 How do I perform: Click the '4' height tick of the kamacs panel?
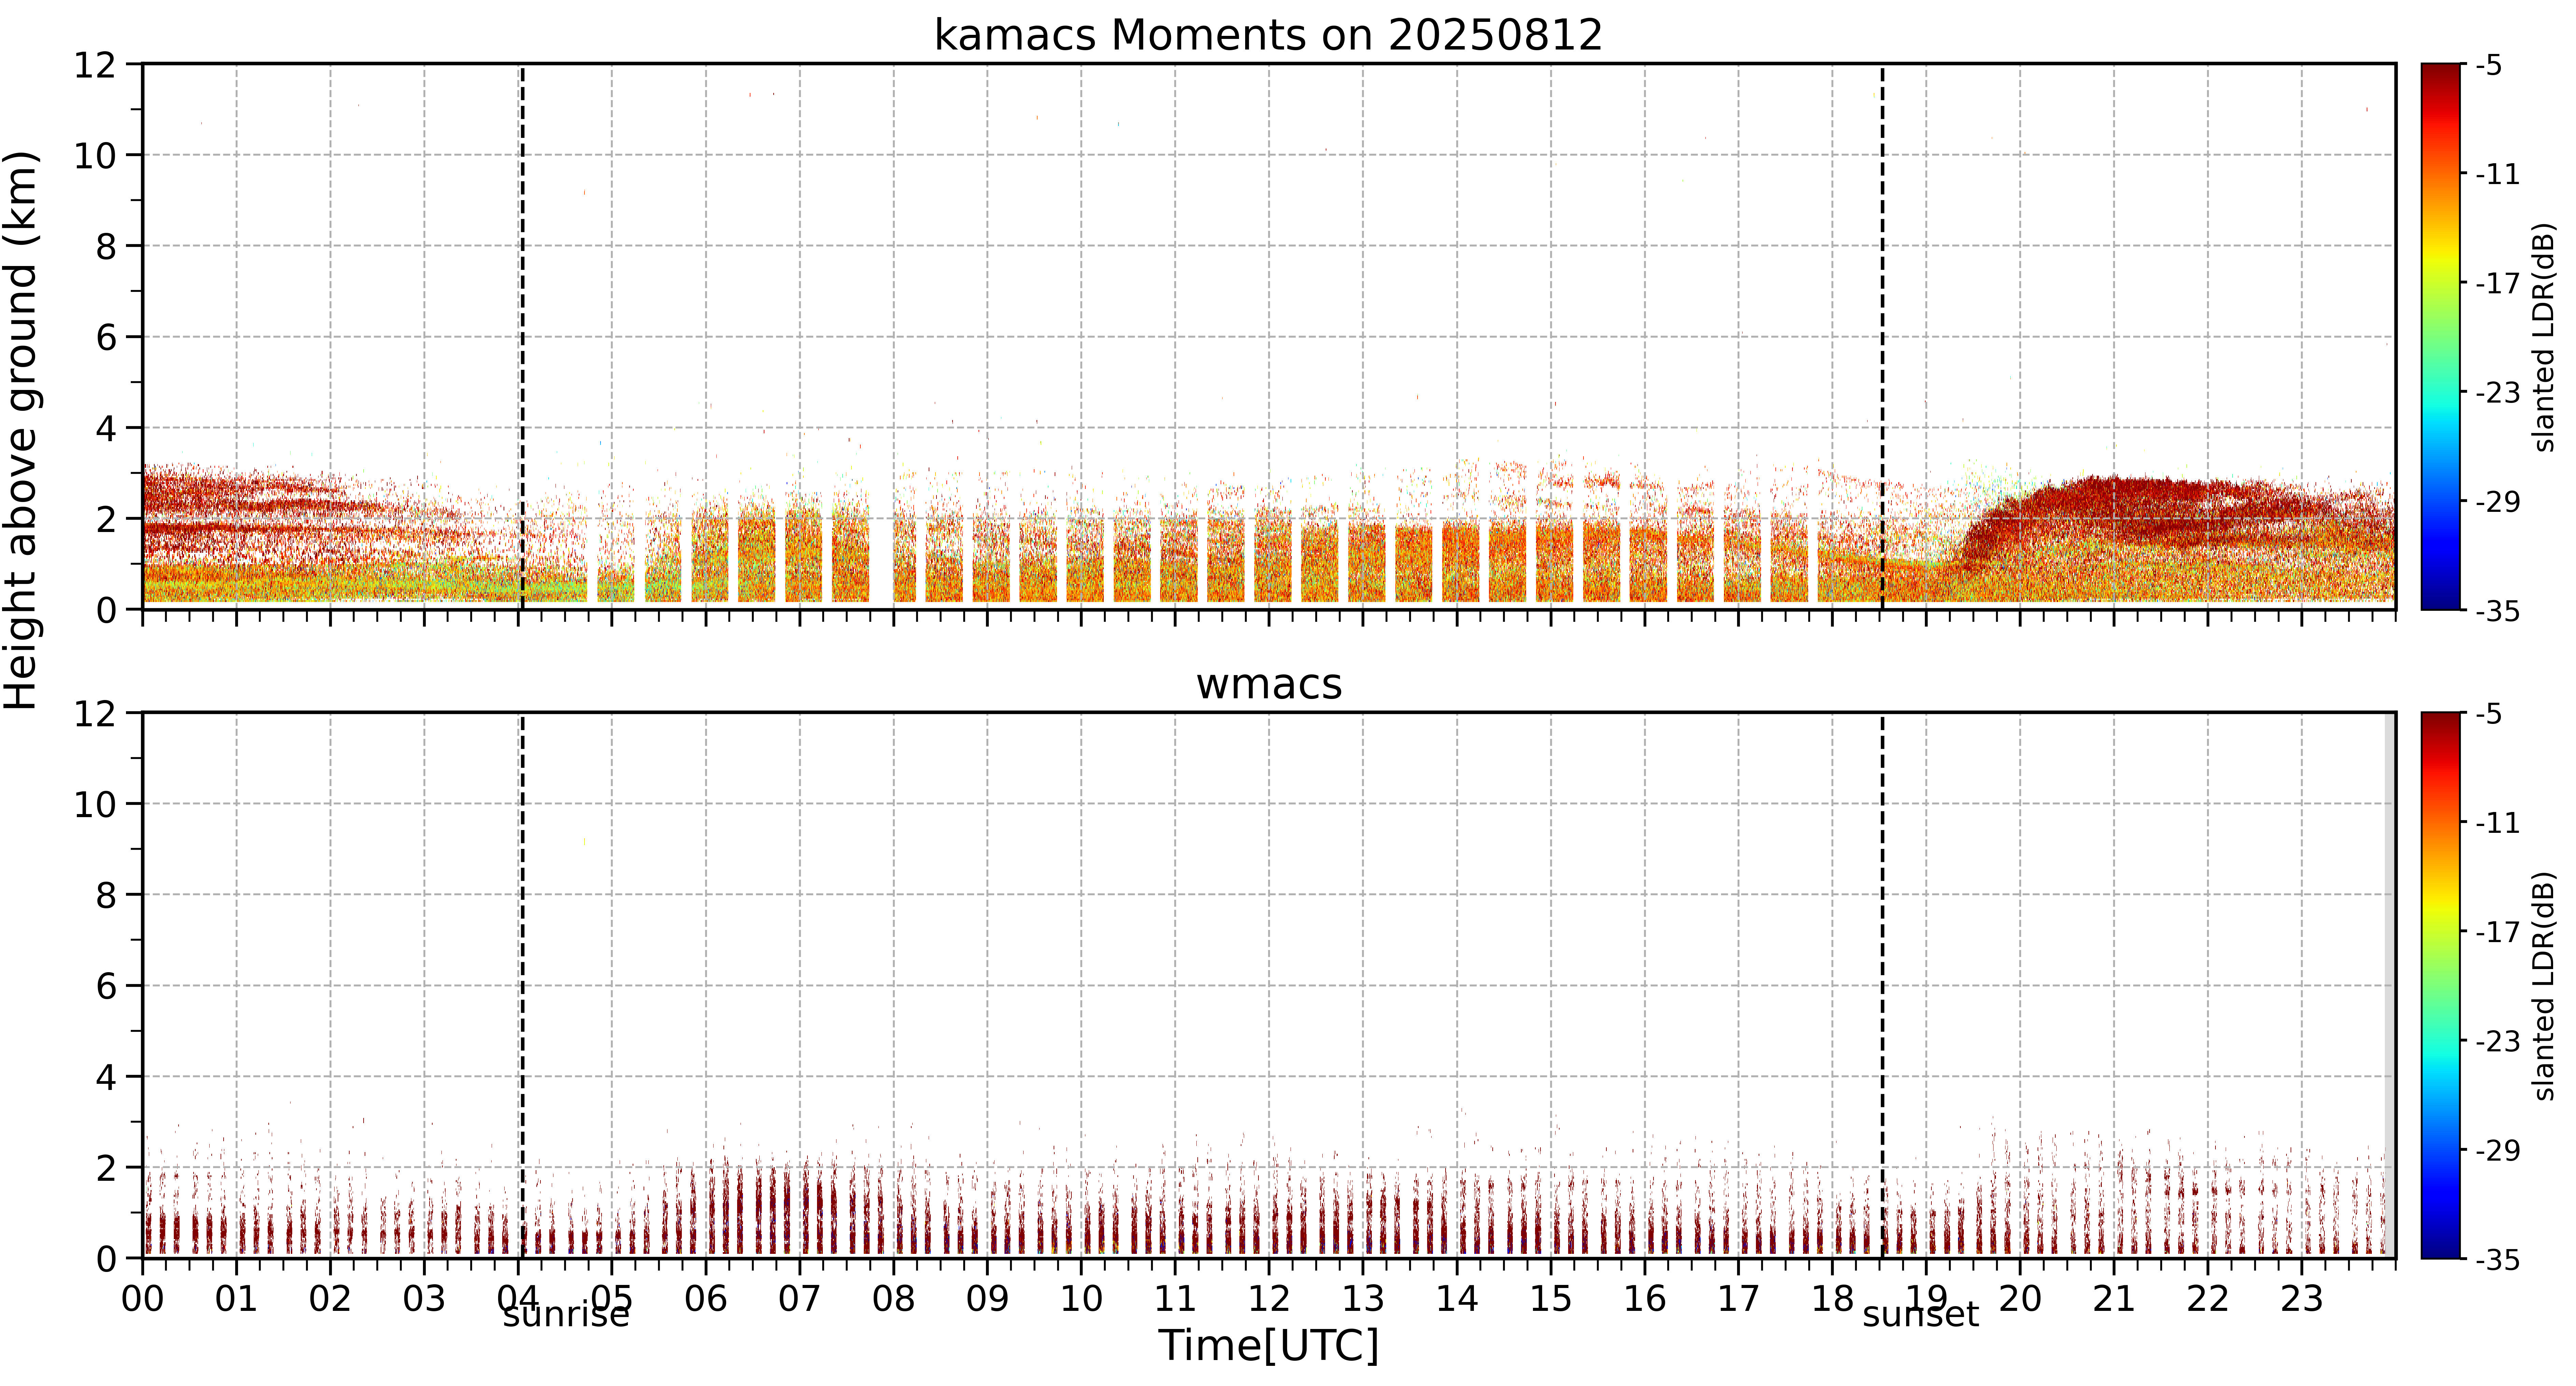pyautogui.click(x=106, y=428)
